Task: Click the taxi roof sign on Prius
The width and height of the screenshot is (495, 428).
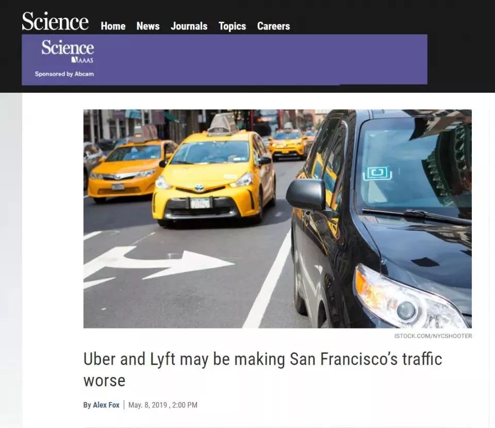Action: click(223, 124)
